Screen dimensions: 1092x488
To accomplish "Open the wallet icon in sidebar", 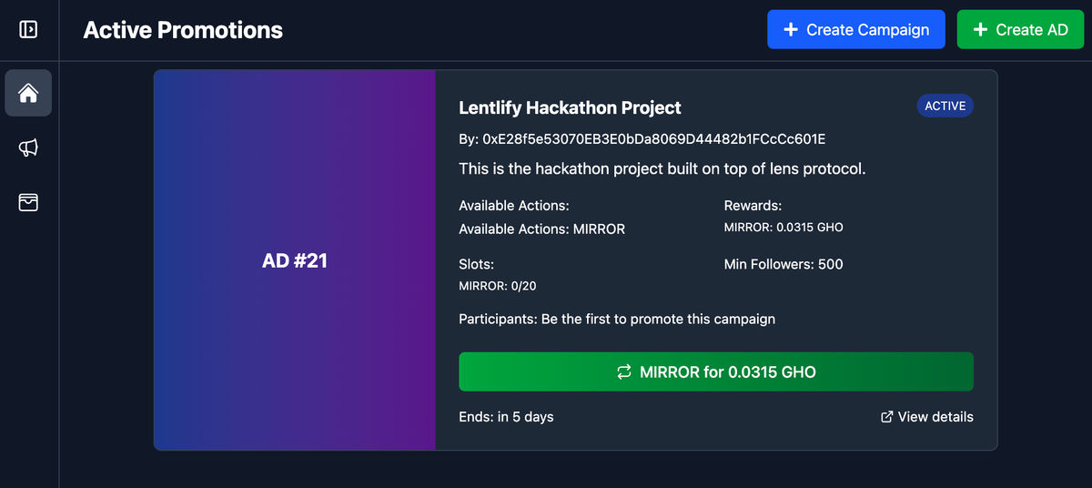I will click(x=28, y=202).
